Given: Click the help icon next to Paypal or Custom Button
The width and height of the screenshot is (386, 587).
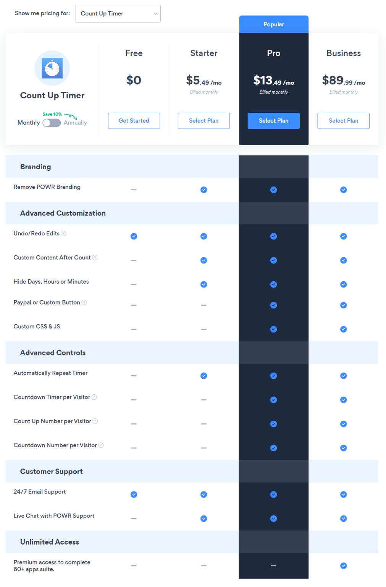Looking at the screenshot, I should pyautogui.click(x=84, y=302).
